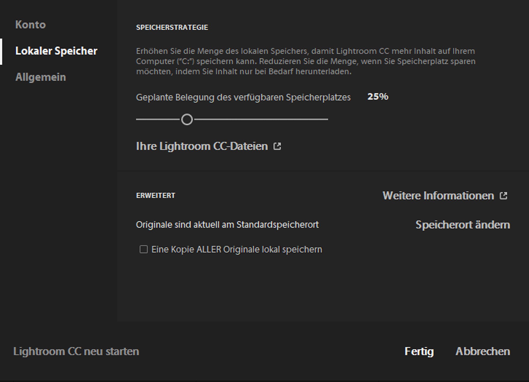This screenshot has height=382, width=529.
Task: Click the checkbox label Eine Kopie ALLER Originale lokal speichern
Action: 237,249
